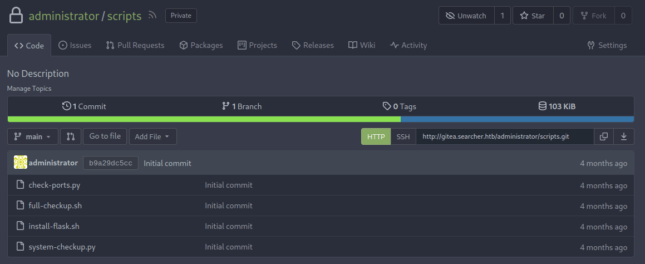The width and height of the screenshot is (645, 264).
Task: Expand the main branch dropdown
Action: (x=32, y=136)
